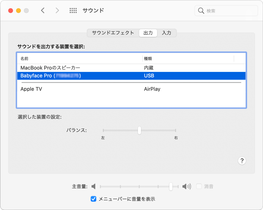Screen dimensions: 263x210
Task: Go forward with the right chevron
Action: [57, 11]
